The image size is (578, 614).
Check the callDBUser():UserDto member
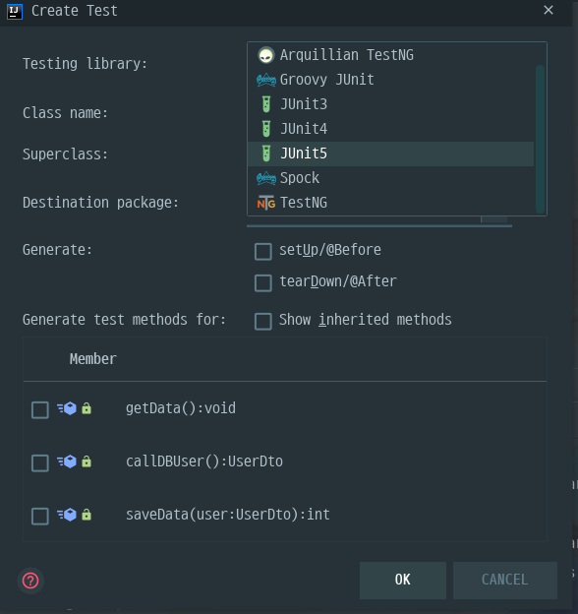[40, 463]
